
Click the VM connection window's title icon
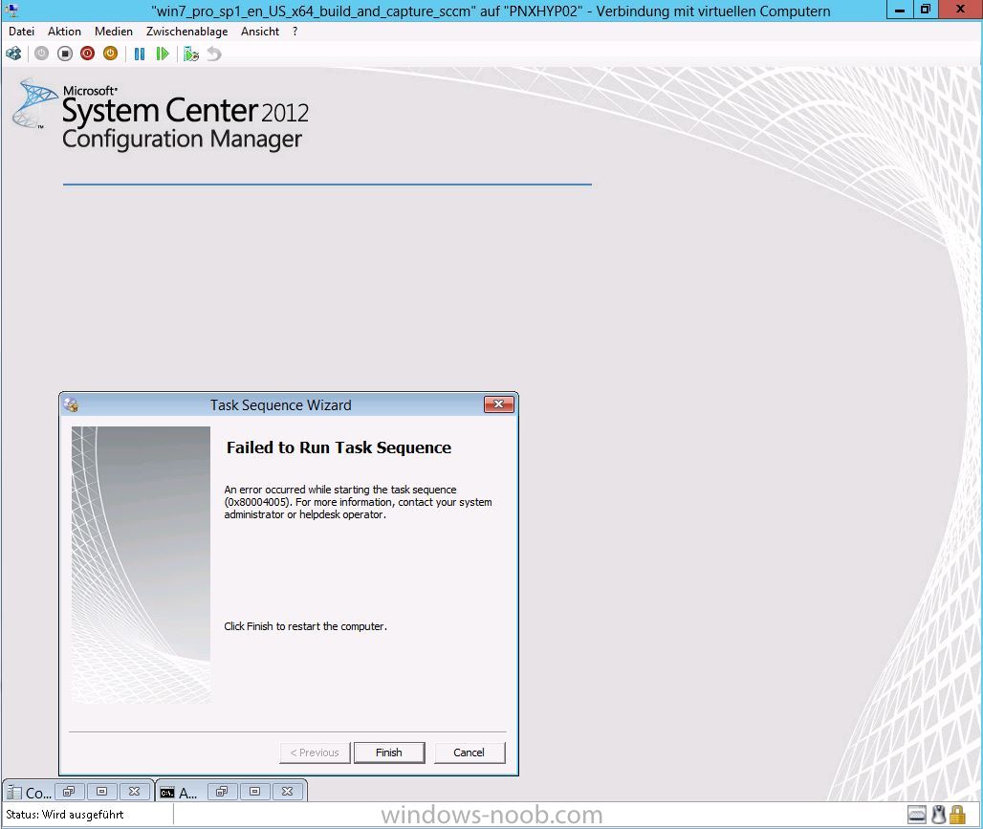(11, 10)
